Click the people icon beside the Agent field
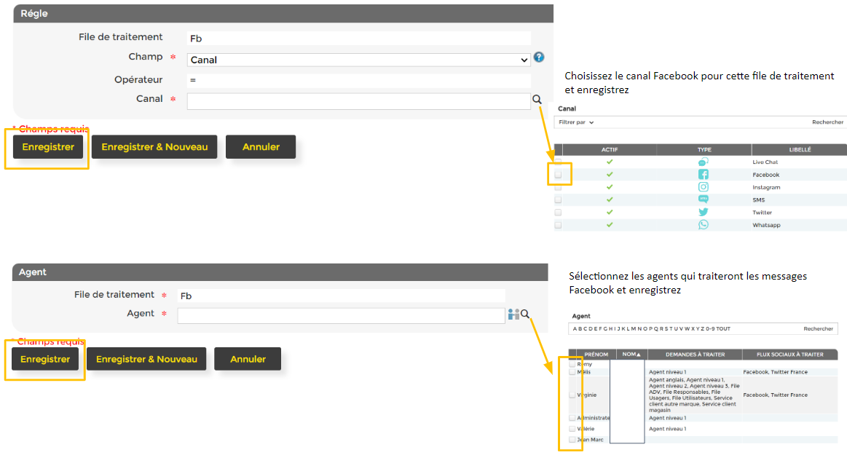Screen dimensions: 847x455 point(513,314)
